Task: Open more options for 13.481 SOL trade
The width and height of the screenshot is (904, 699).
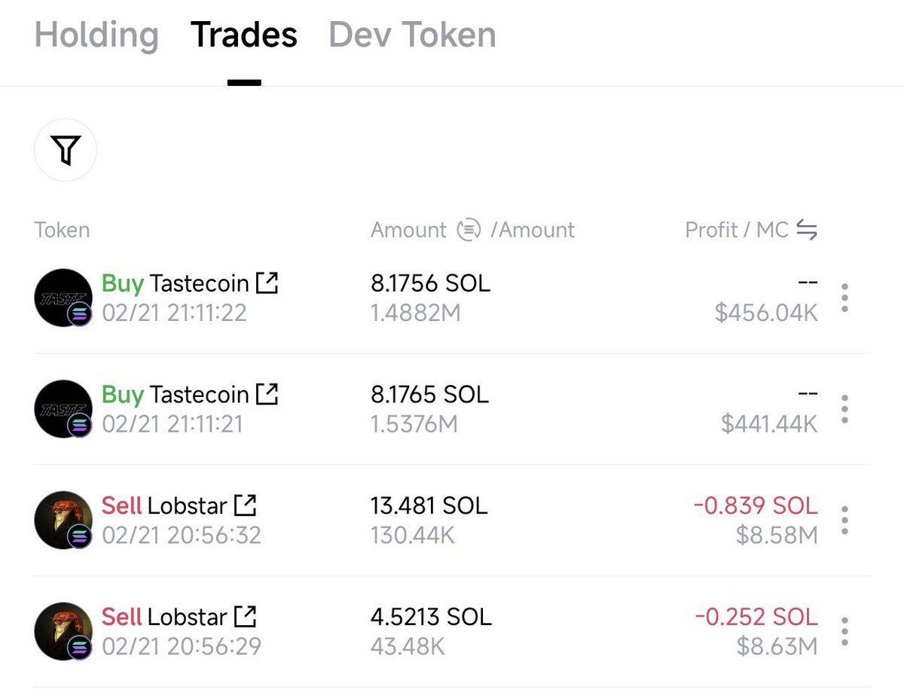Action: click(x=844, y=520)
